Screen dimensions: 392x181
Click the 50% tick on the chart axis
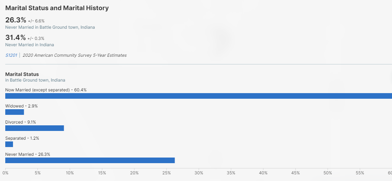(328, 173)
